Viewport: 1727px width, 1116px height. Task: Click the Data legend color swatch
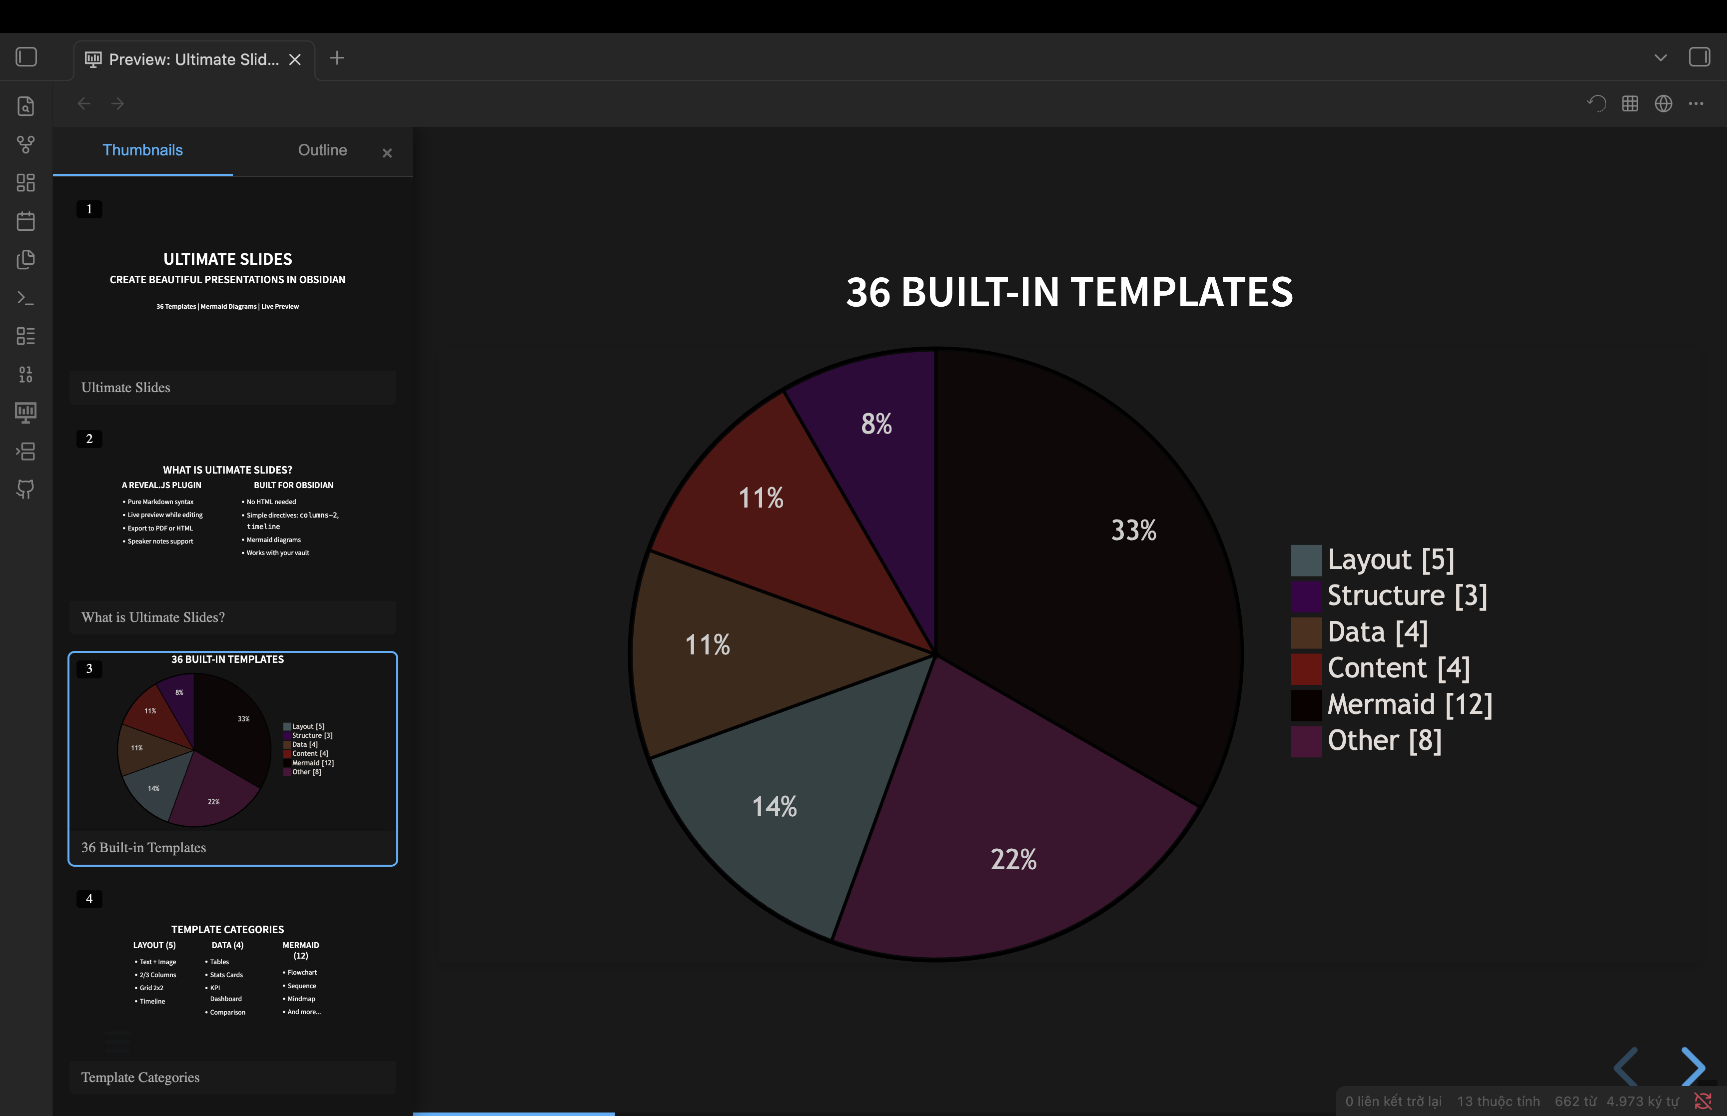(x=1306, y=632)
